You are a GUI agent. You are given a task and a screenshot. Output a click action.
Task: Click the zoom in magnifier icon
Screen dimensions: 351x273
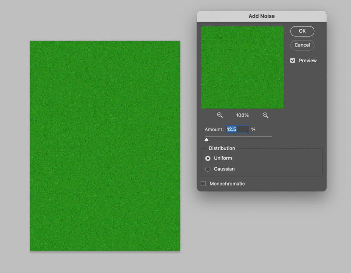[265, 115]
